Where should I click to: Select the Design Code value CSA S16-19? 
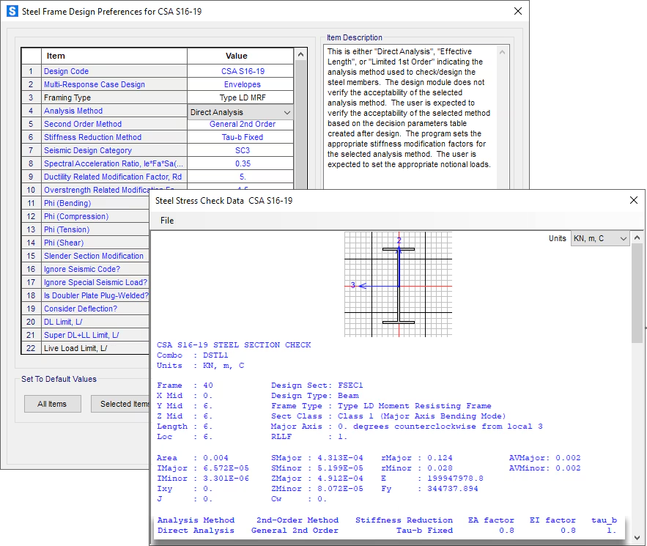(x=243, y=71)
